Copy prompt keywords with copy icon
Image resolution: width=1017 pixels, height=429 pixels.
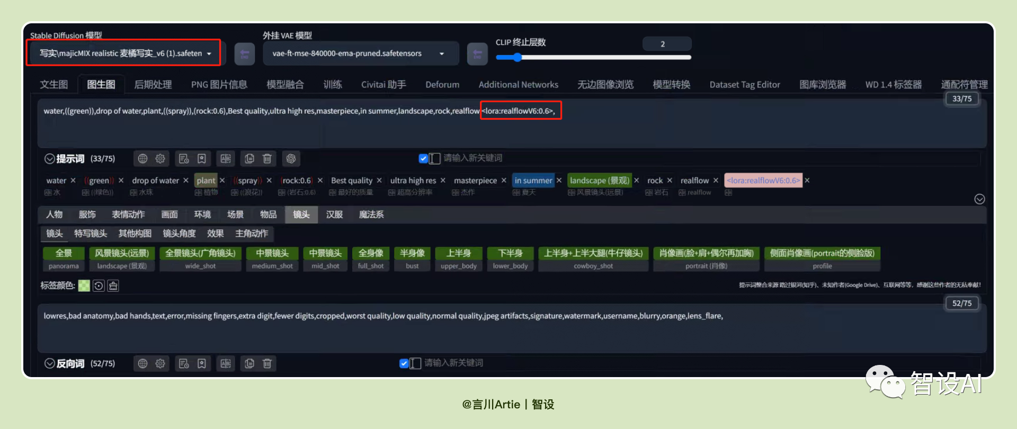[x=249, y=158]
